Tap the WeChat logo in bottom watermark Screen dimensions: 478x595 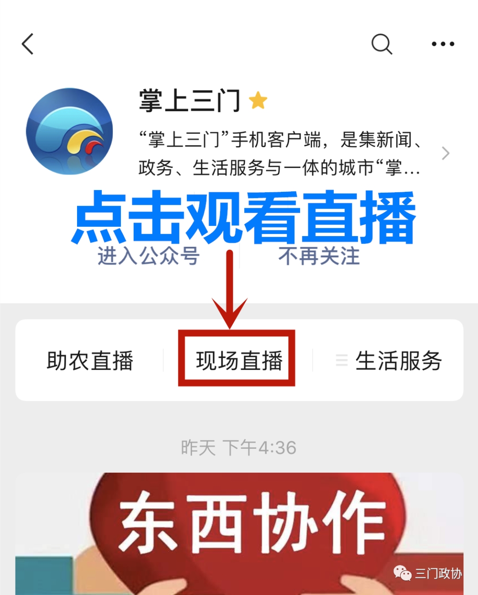[x=402, y=573]
